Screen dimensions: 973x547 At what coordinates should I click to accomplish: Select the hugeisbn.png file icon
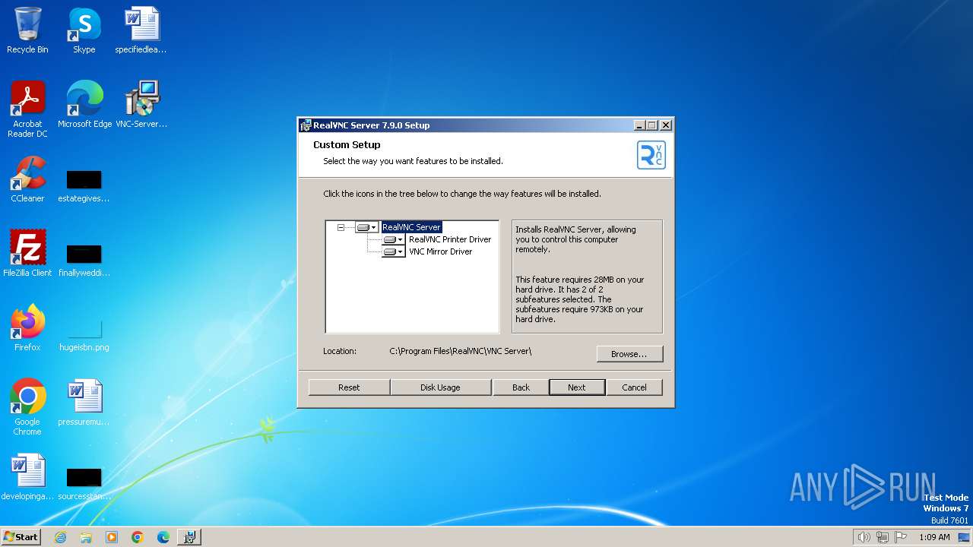pyautogui.click(x=84, y=336)
